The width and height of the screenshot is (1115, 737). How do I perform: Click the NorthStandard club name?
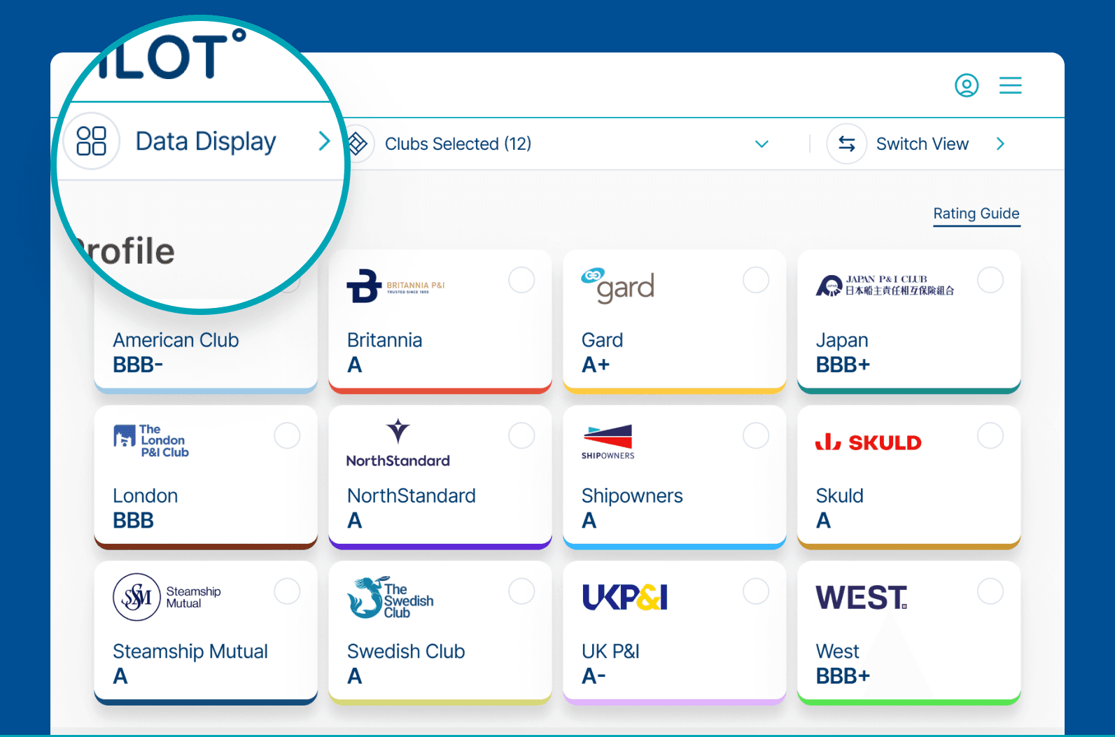(x=411, y=496)
